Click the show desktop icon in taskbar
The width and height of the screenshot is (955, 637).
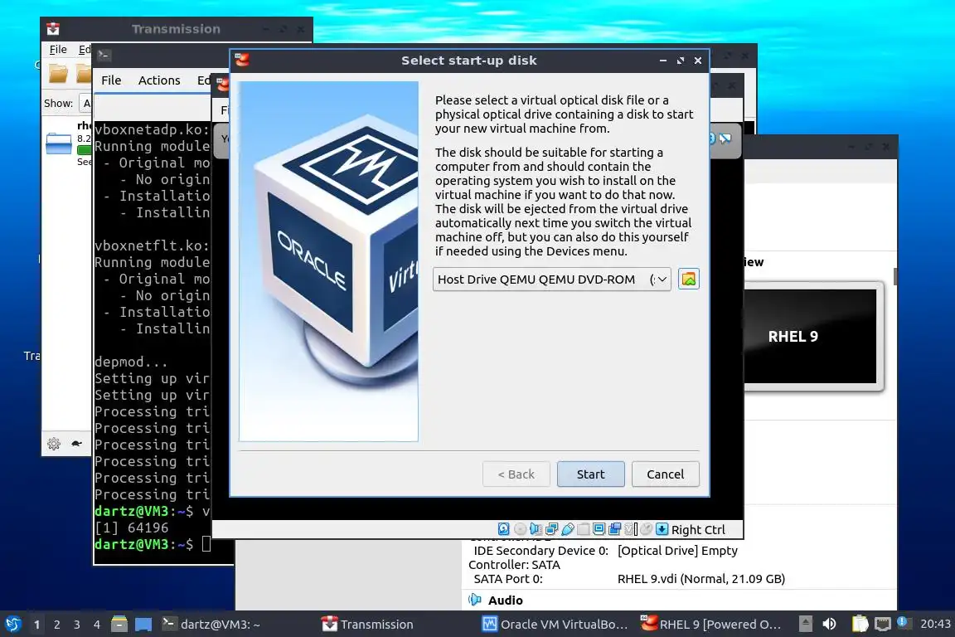pos(143,625)
